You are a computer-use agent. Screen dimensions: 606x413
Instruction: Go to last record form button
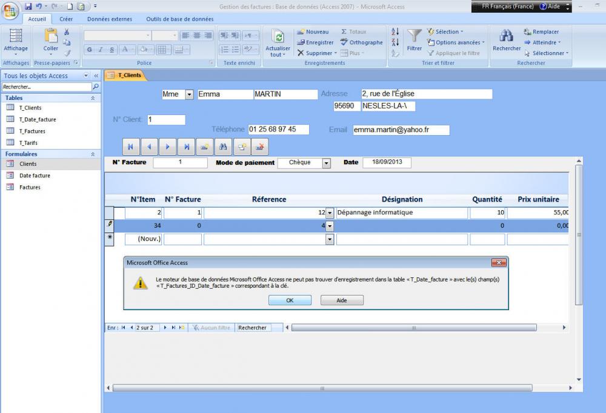tap(186, 147)
